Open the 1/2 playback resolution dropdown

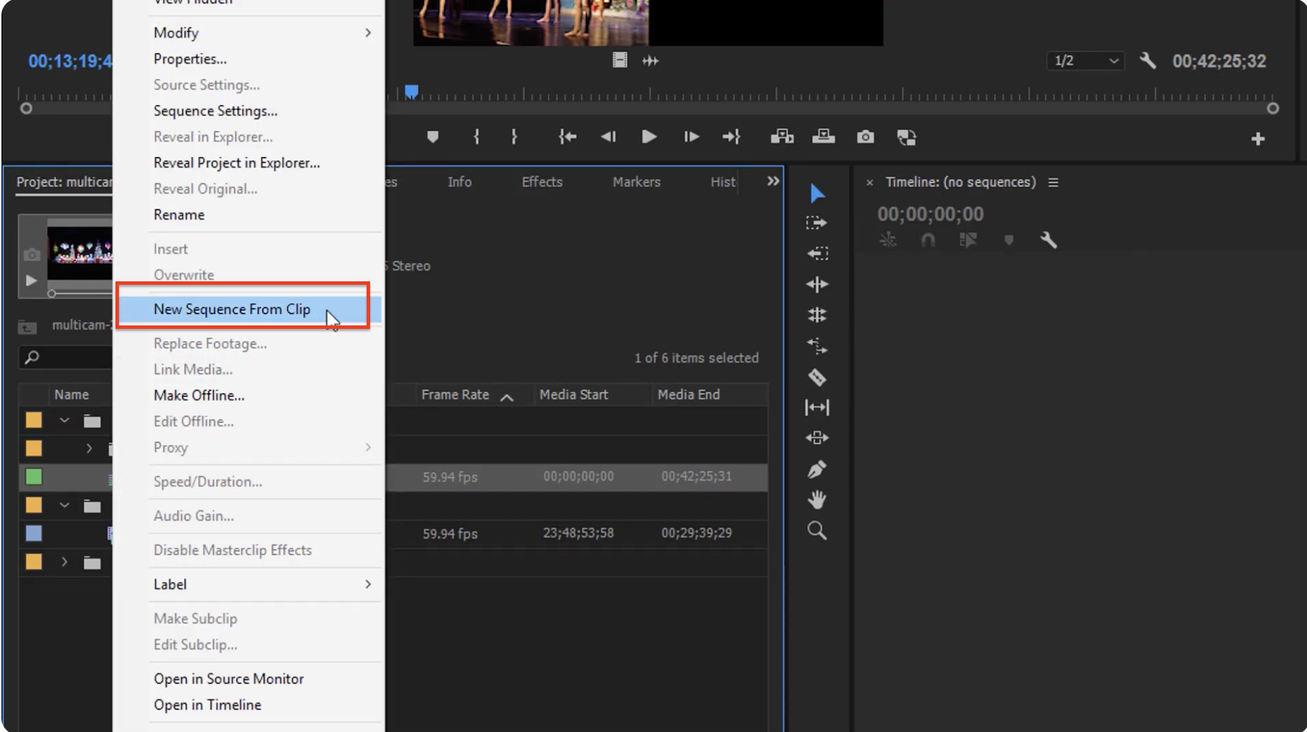[x=1085, y=61]
